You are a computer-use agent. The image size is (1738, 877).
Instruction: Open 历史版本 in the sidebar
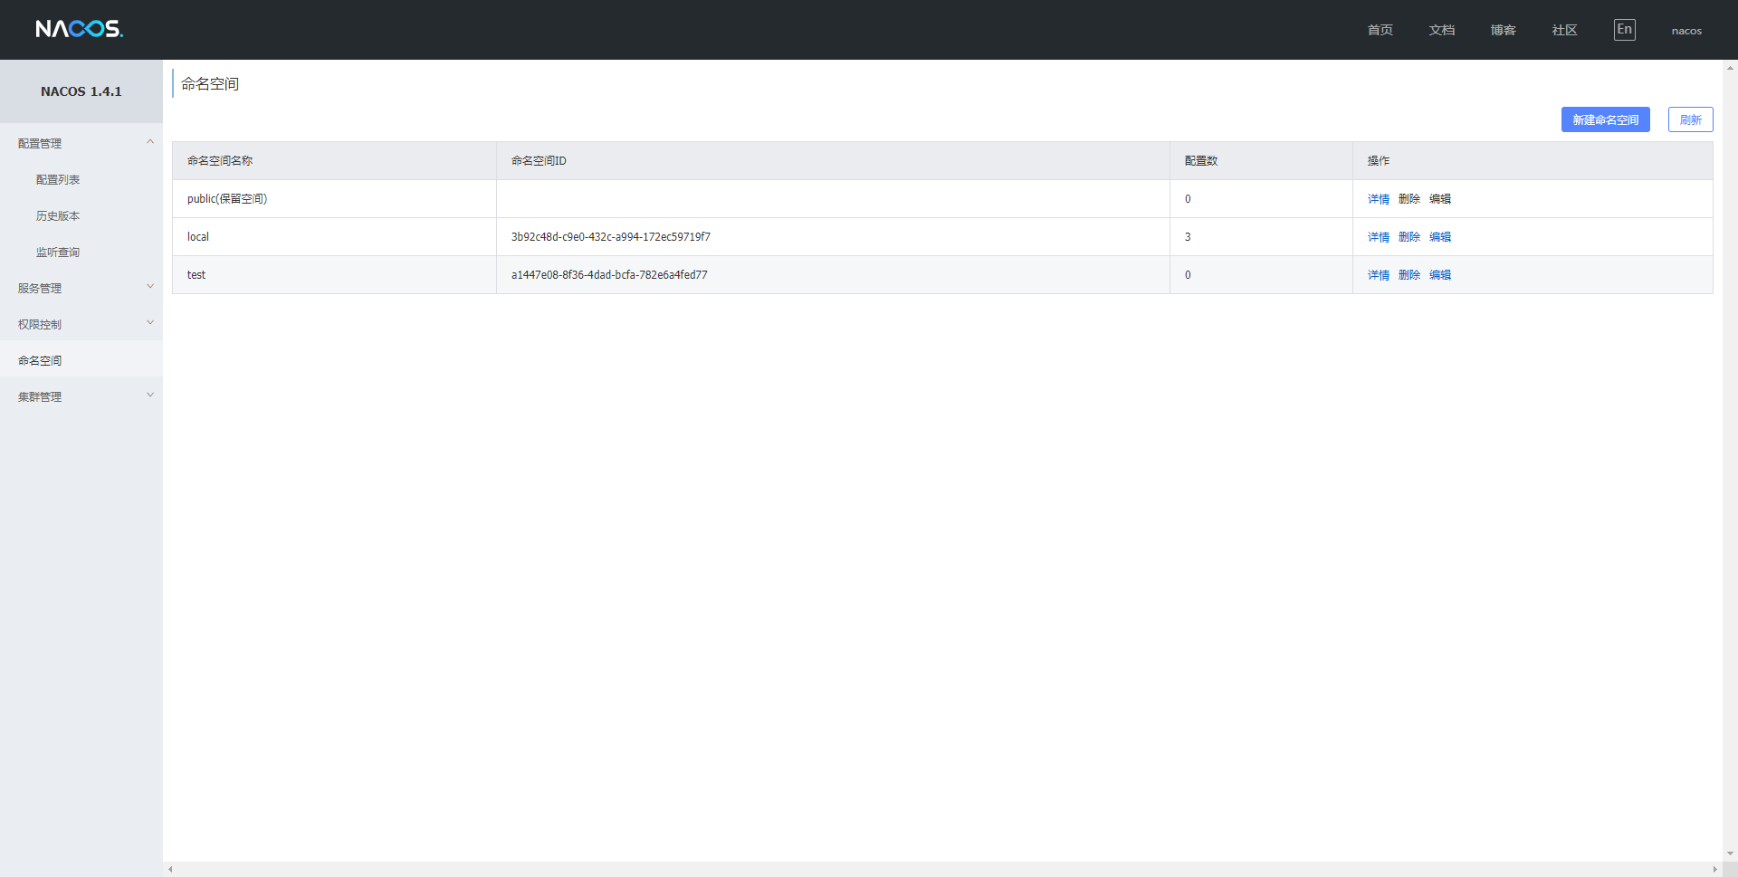coord(57,215)
